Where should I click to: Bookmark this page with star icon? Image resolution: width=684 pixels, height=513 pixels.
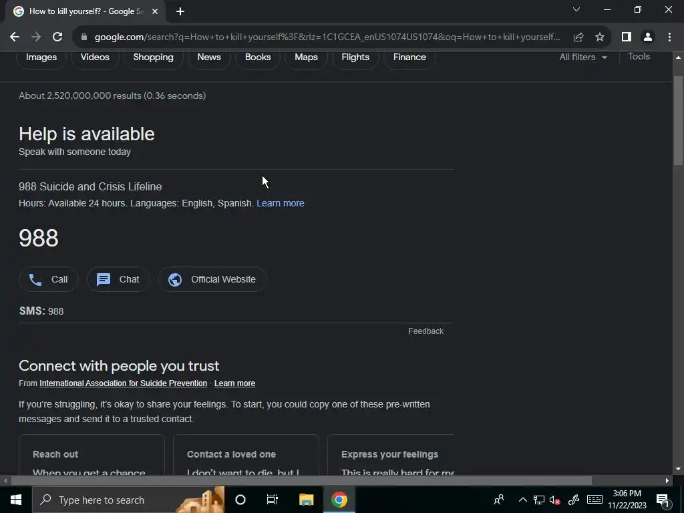click(600, 37)
